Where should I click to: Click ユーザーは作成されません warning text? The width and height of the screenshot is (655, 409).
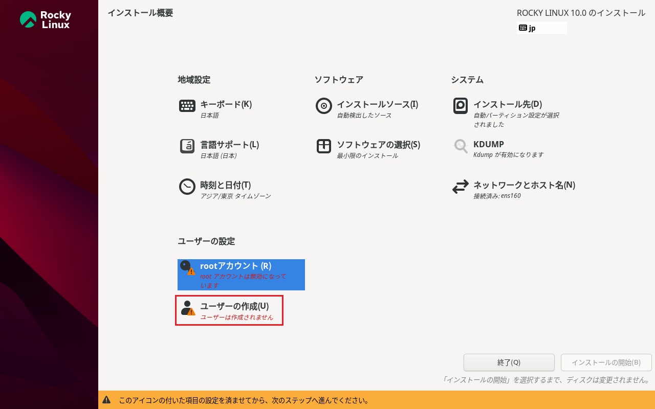236,317
